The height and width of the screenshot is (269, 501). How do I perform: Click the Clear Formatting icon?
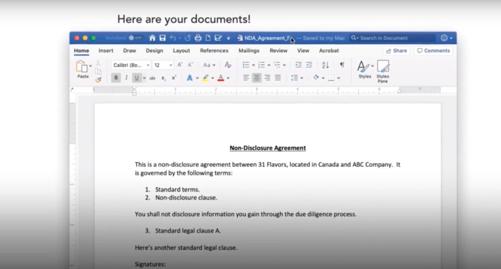click(x=228, y=65)
